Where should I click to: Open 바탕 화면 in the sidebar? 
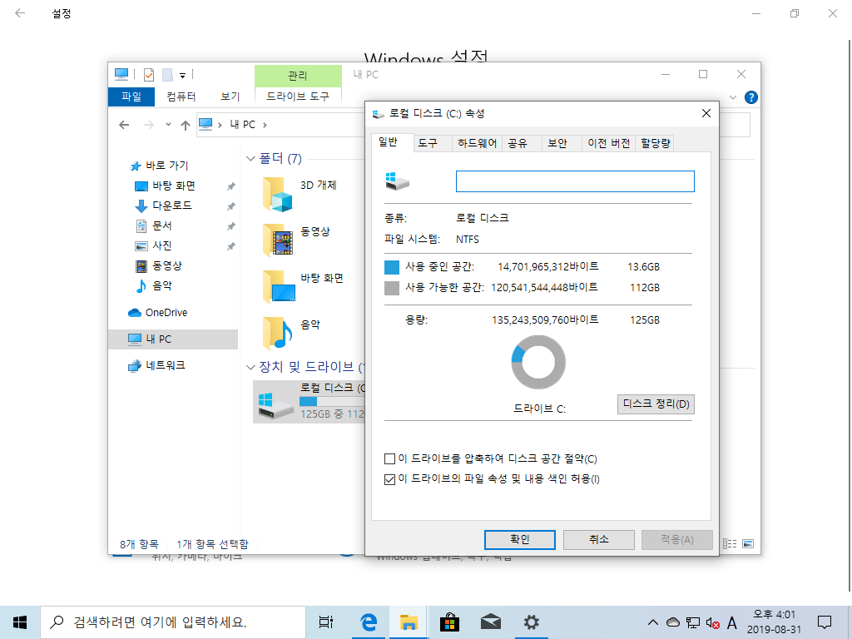[x=173, y=186]
